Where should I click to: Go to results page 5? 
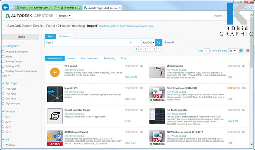coord(154,49)
